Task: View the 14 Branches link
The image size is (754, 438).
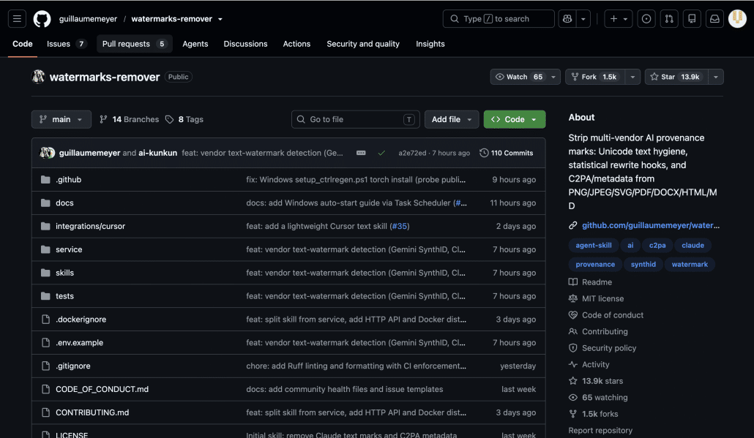Action: [130, 119]
